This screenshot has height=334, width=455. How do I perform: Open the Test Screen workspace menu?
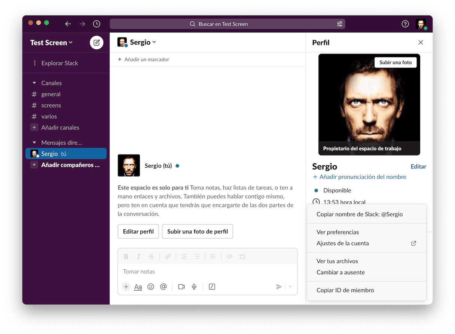(x=51, y=43)
